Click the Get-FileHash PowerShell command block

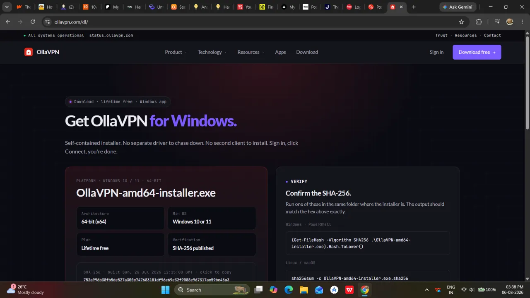(x=368, y=243)
